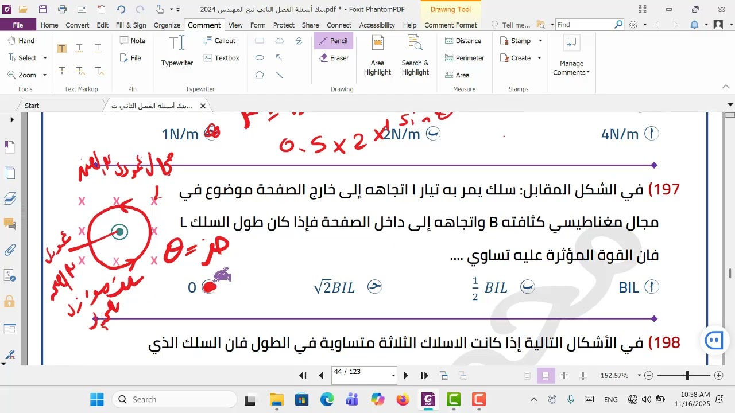Switch to facing pages view mode
This screenshot has width=735, height=413.
tap(564, 376)
